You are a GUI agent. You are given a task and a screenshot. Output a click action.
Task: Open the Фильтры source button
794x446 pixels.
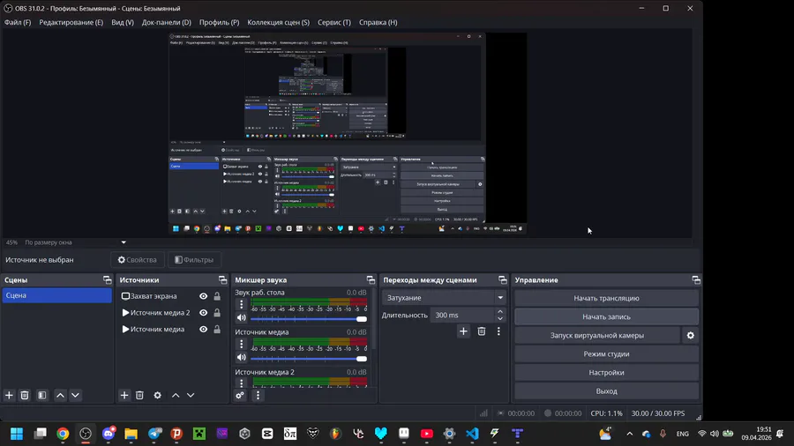pyautogui.click(x=194, y=260)
